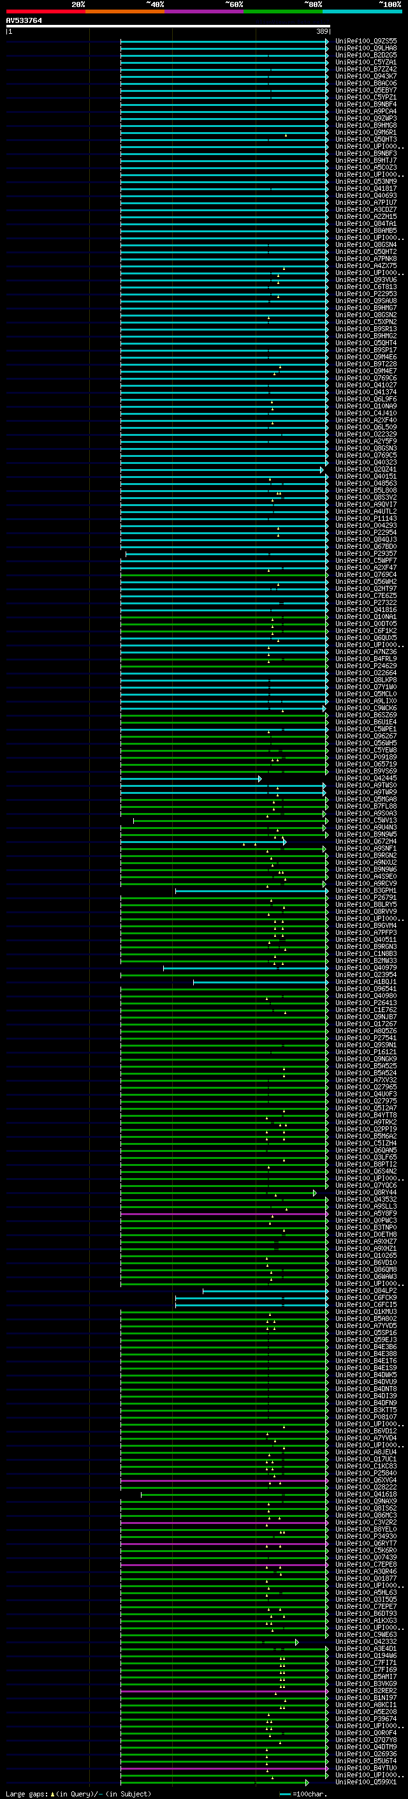Select the UniRef100_B7FL88 label

point(366,807)
